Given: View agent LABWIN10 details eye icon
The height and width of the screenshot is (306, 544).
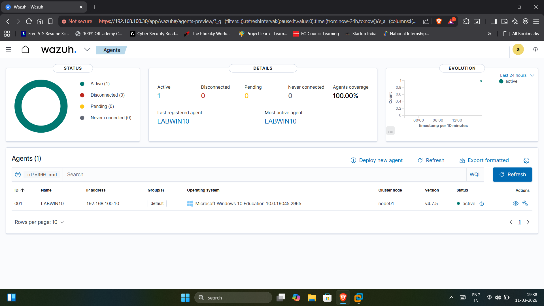Looking at the screenshot, I should tap(516, 203).
